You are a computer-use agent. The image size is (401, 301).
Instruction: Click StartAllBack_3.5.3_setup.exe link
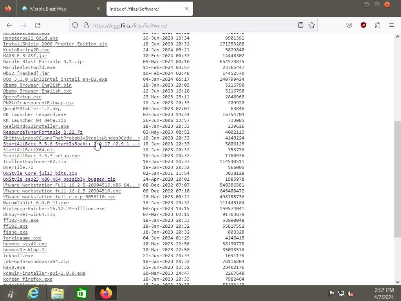(x=42, y=156)
